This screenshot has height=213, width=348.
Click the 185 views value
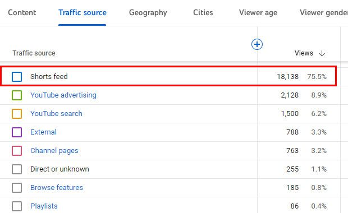(292, 188)
